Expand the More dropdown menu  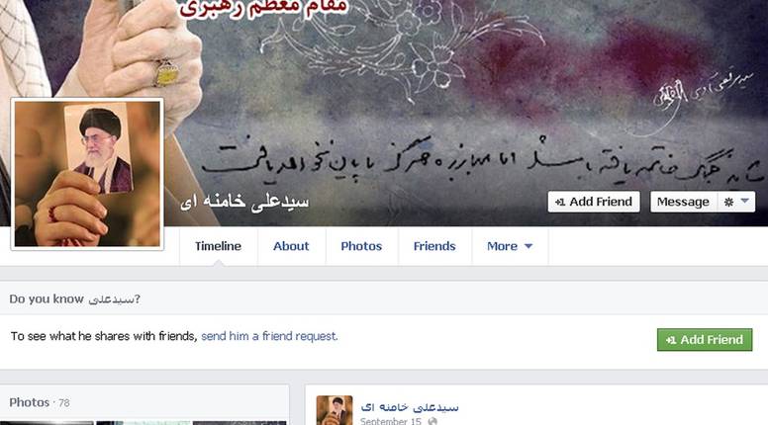[510, 246]
